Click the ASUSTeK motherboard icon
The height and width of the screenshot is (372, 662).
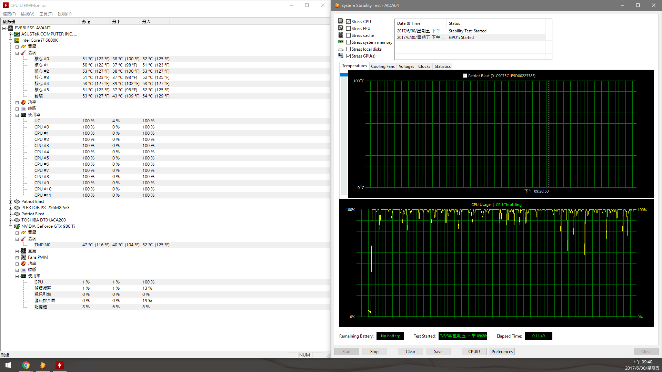(x=17, y=34)
